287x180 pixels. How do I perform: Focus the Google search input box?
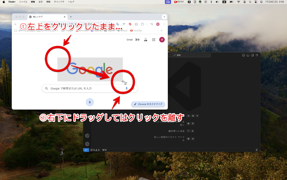click(90, 88)
